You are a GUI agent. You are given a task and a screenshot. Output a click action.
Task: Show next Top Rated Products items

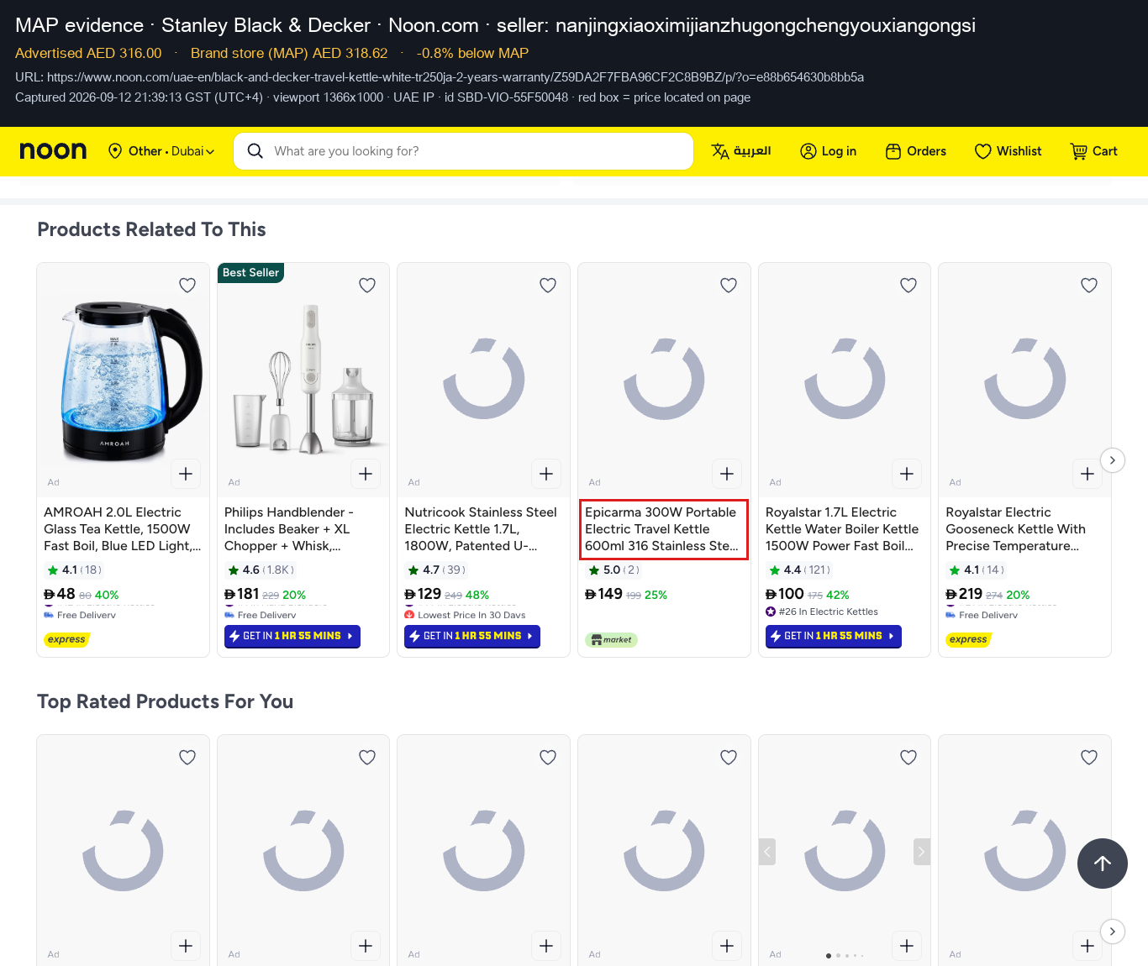coord(1113,932)
